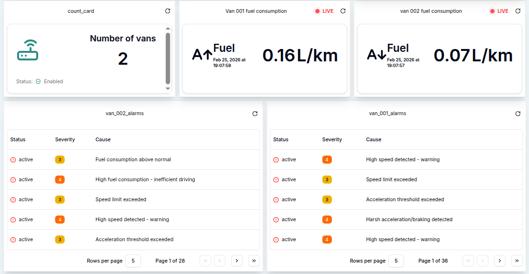Click the LIVE indicator on van 002 fuel consumption
529x274 pixels.
pos(498,11)
